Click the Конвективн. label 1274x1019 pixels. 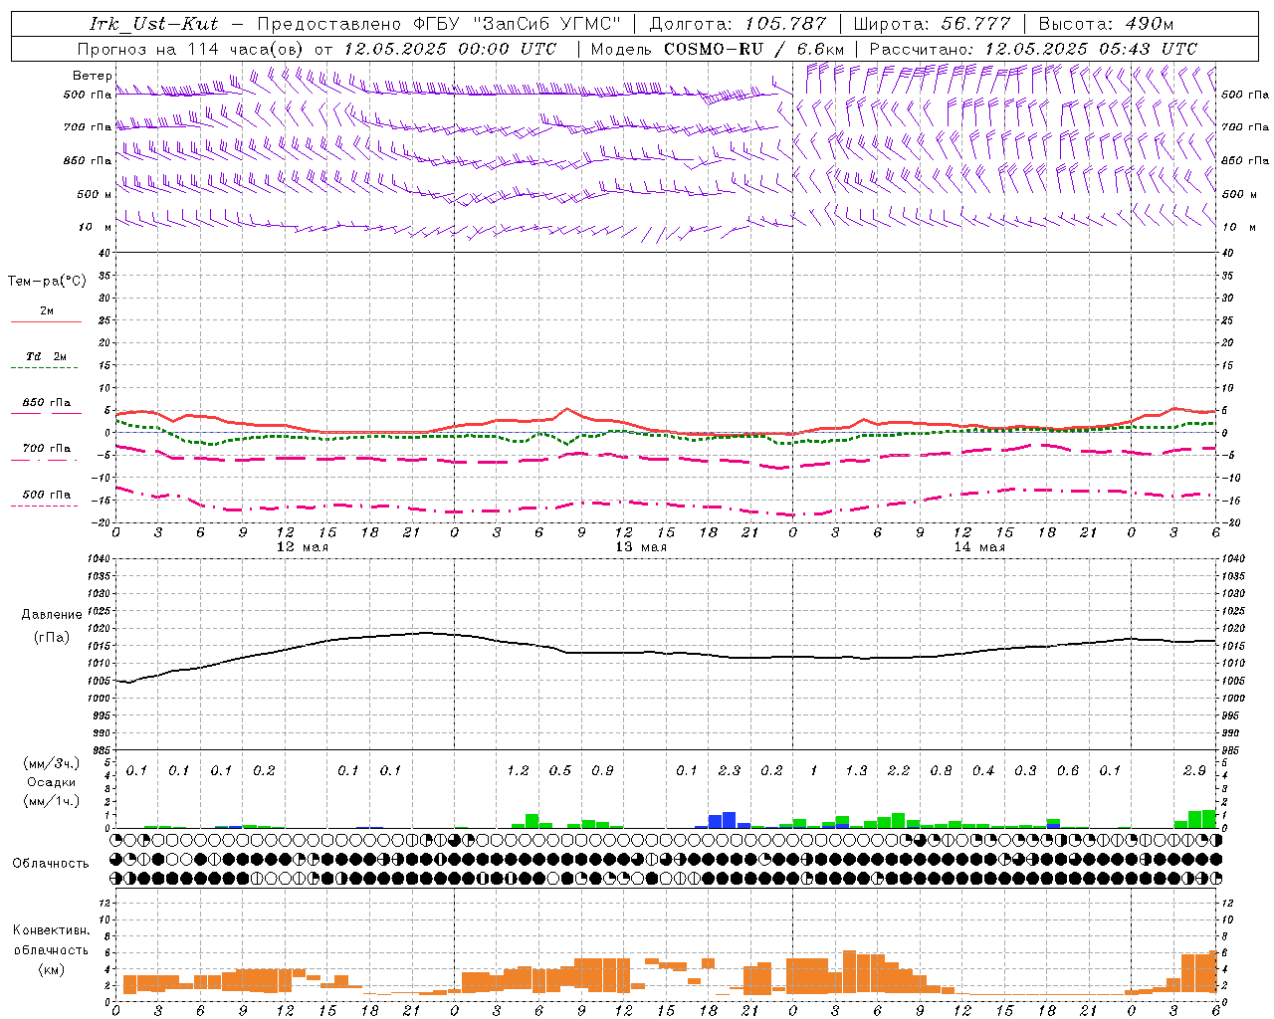(52, 930)
